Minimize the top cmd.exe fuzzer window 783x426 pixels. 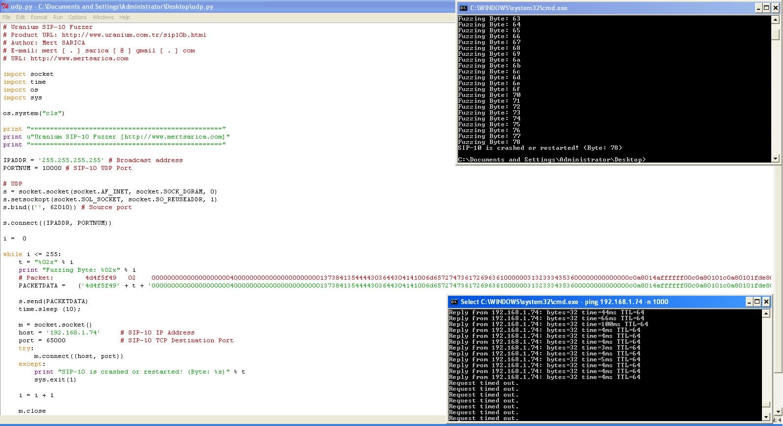(759, 8)
